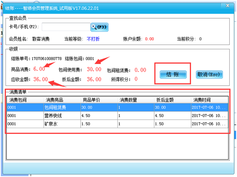Sort by the 商品单价 column header
This screenshot has width=237, height=177.
tap(99, 100)
